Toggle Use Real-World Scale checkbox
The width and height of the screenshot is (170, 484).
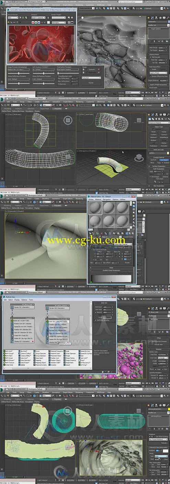point(91,250)
